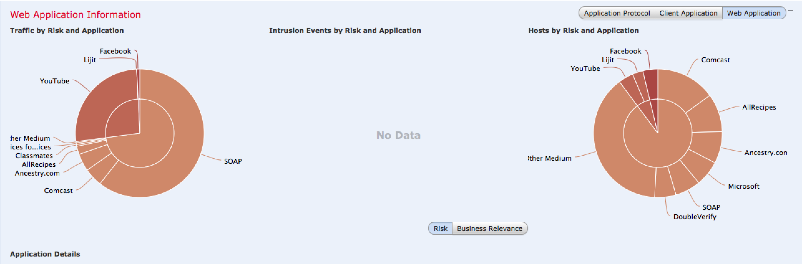
Task: Click the Web Application Information heading
Action: (75, 15)
